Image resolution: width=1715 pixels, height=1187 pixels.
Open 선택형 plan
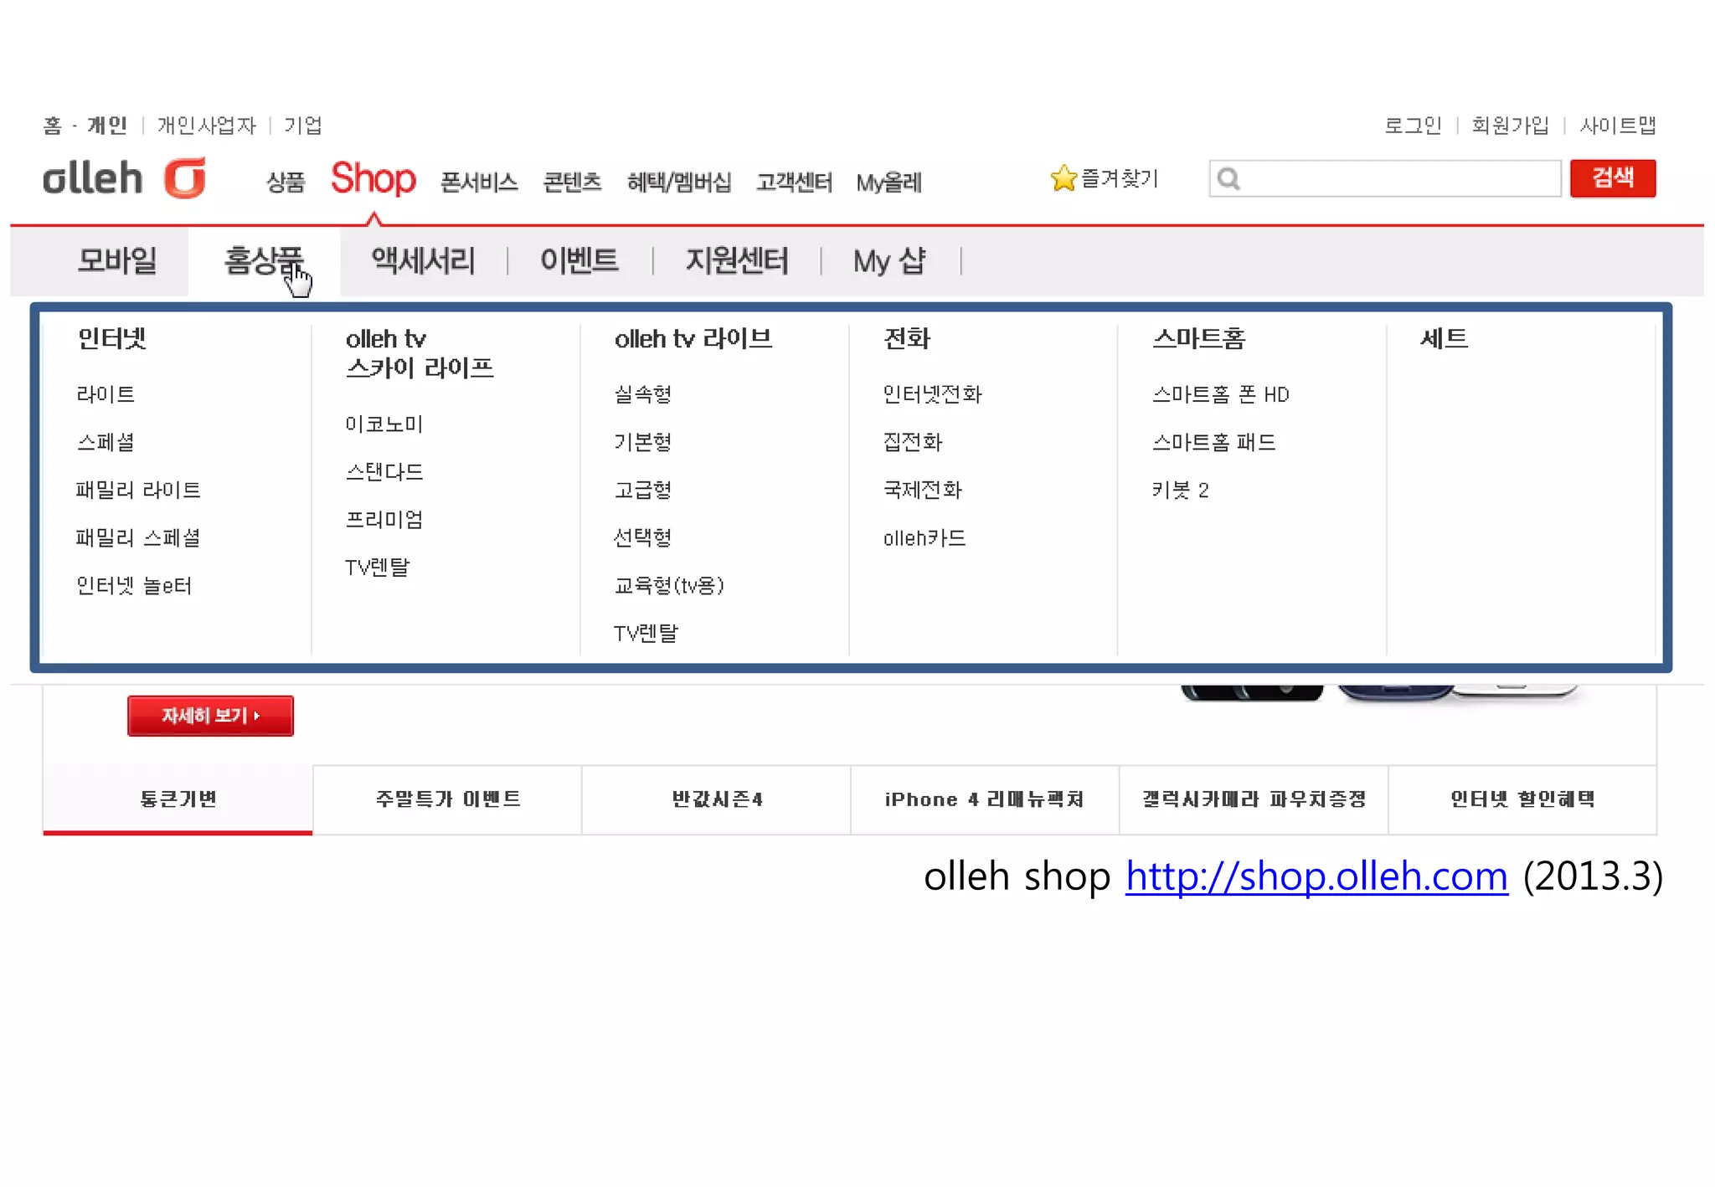click(643, 537)
